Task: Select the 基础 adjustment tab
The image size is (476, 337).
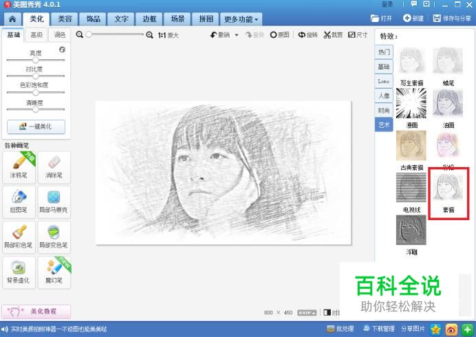Action: click(x=13, y=35)
